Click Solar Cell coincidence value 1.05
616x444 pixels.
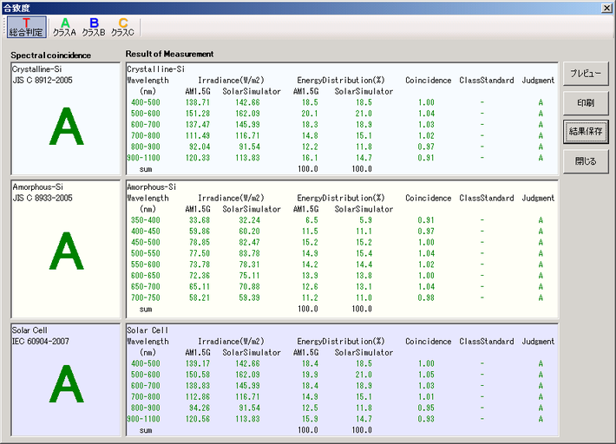426,375
